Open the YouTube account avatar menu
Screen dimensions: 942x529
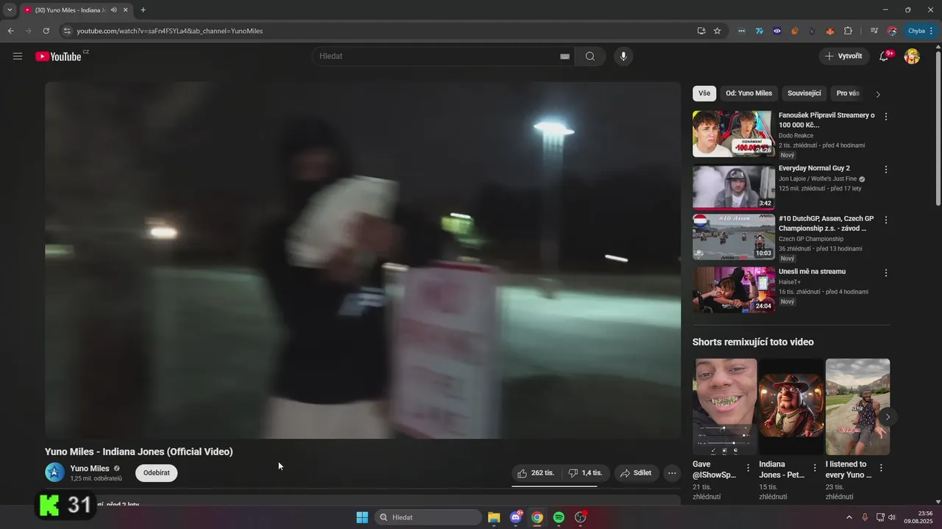[912, 57]
